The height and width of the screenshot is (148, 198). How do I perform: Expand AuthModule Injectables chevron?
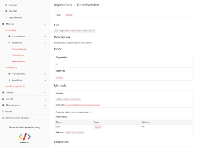tap(45, 80)
